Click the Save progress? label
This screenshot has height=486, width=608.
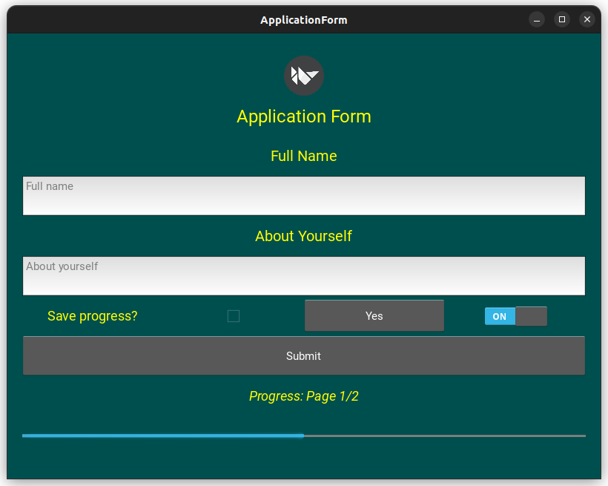tap(92, 316)
